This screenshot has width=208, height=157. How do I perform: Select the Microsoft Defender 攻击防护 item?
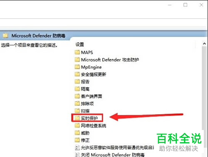pyautogui.click(x=110, y=60)
